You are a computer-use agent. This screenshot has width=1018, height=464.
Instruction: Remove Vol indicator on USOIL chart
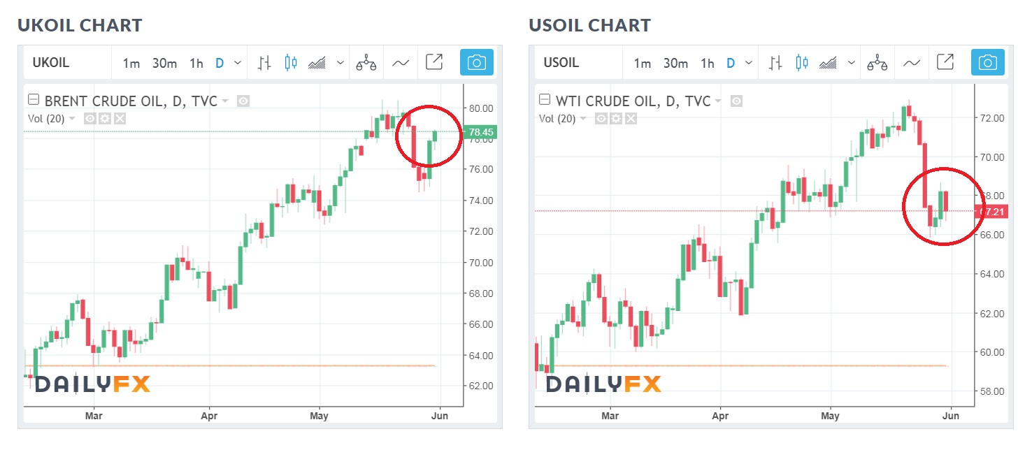click(x=631, y=119)
